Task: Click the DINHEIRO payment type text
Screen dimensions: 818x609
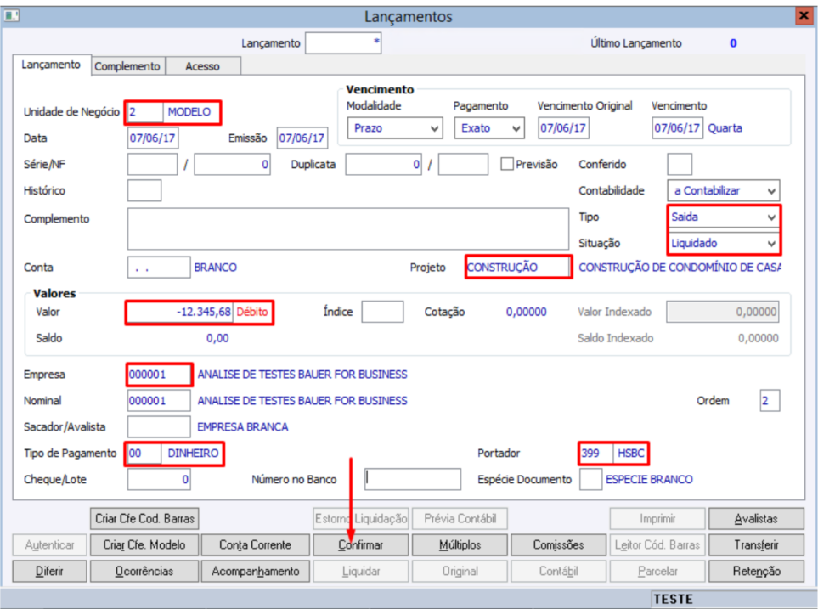Action: pos(193,453)
